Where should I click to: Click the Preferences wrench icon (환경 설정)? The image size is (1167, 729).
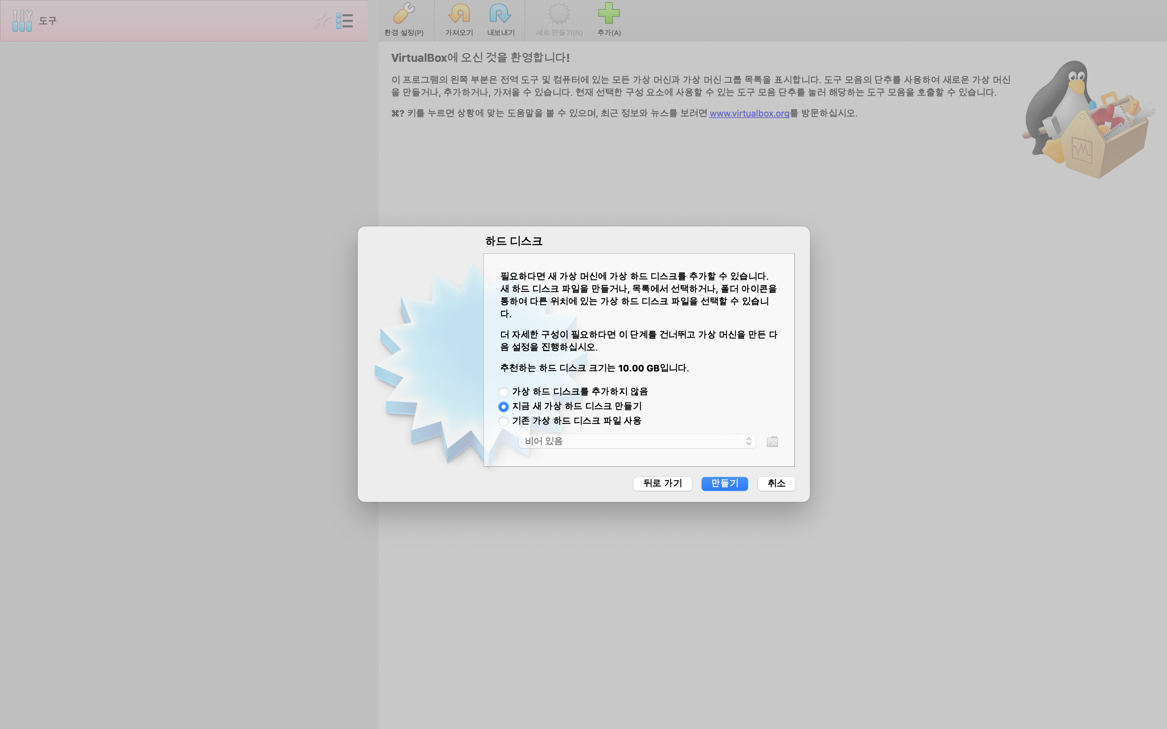[x=404, y=14]
